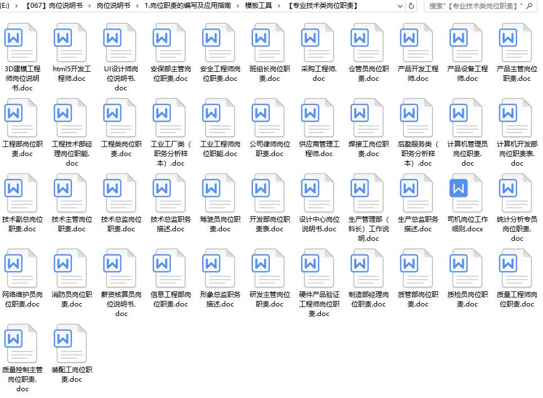
Task: Click 【专业技术类岗位职责】 breadcrumb segment
Action: [323, 6]
